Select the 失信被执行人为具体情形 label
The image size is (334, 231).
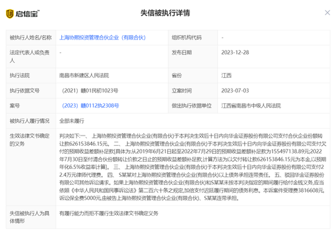pos(29,217)
